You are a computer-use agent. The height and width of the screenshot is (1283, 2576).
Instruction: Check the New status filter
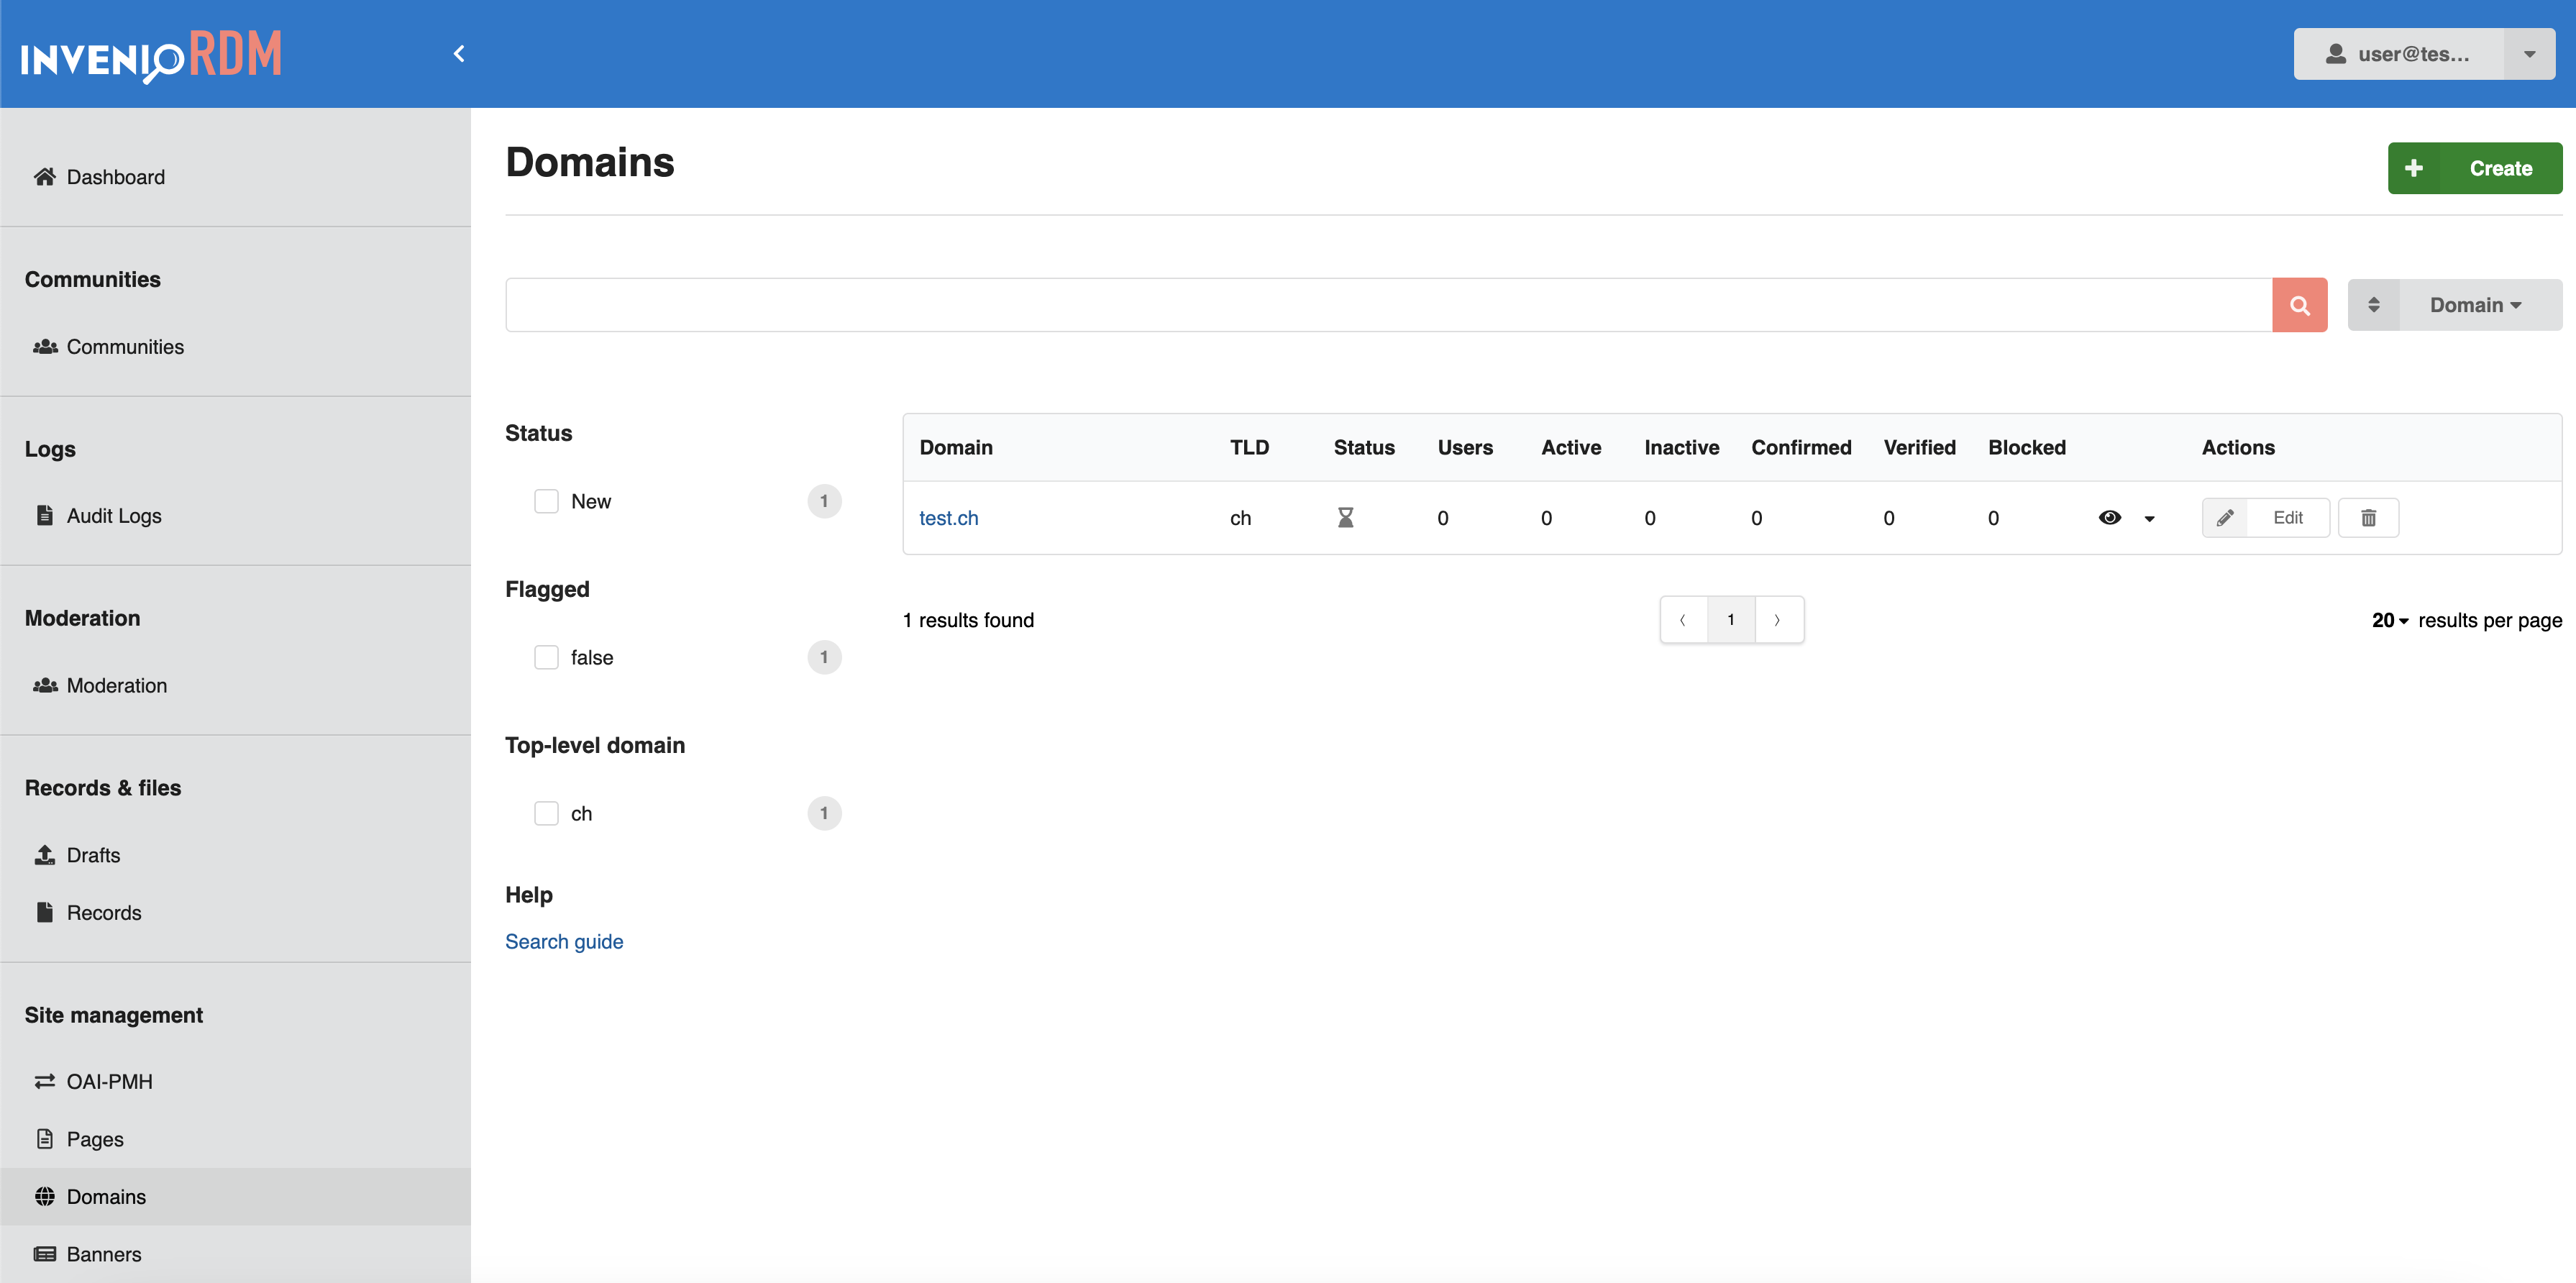(546, 501)
